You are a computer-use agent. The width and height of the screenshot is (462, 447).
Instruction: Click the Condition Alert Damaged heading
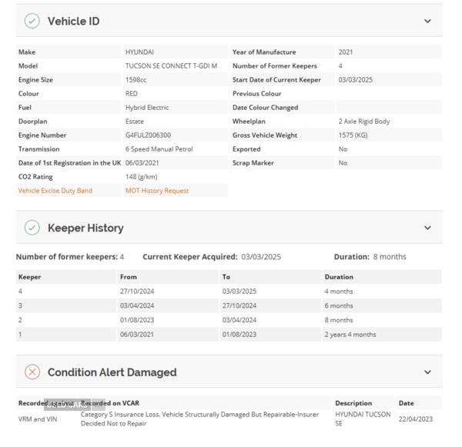(112, 372)
